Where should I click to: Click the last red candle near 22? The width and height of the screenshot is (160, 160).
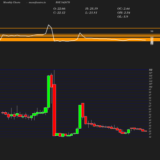point(146,131)
